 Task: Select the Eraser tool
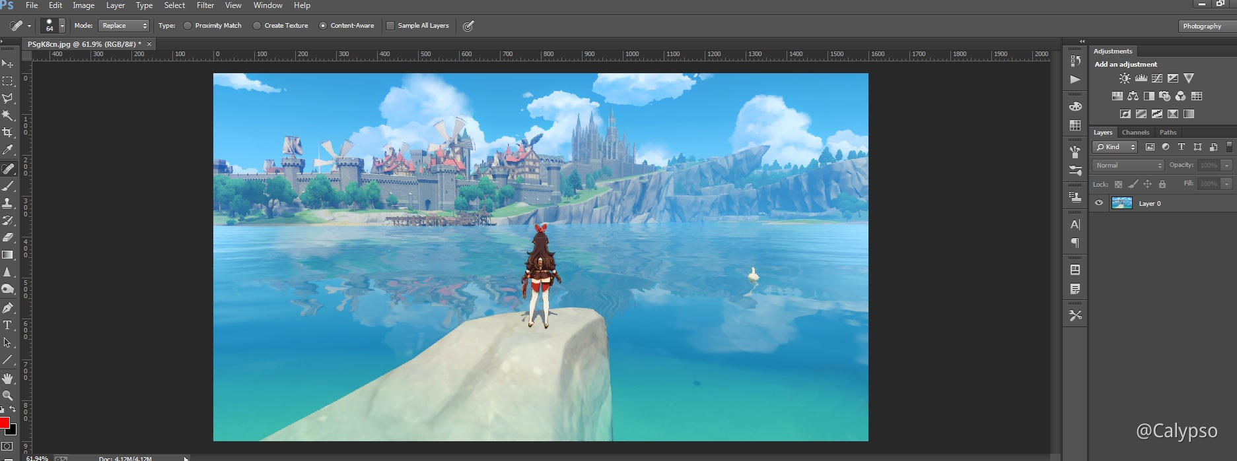7,237
